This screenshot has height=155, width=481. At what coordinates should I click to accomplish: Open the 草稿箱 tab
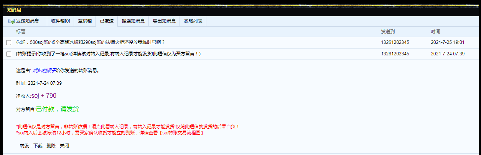[x=85, y=21]
